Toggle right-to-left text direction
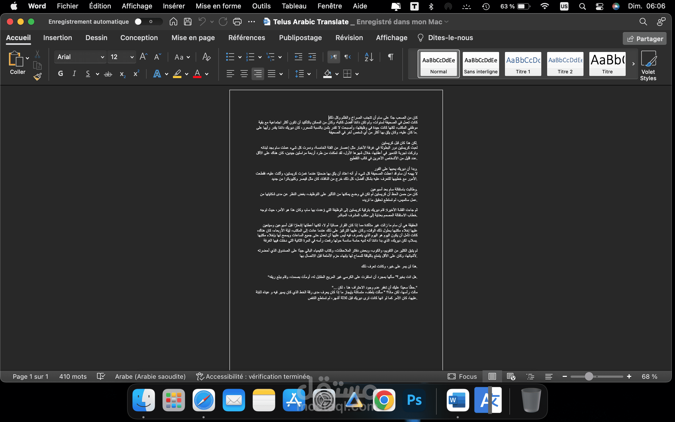 point(347,57)
